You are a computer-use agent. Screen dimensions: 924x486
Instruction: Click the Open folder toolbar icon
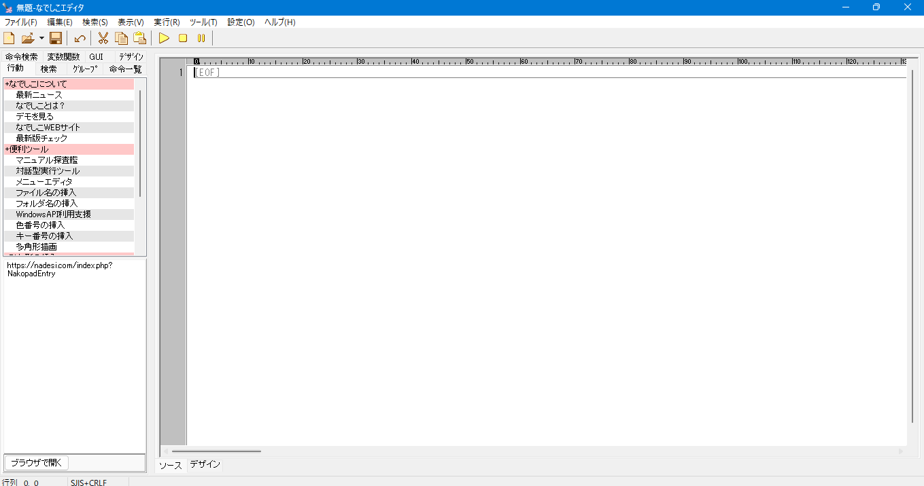27,38
